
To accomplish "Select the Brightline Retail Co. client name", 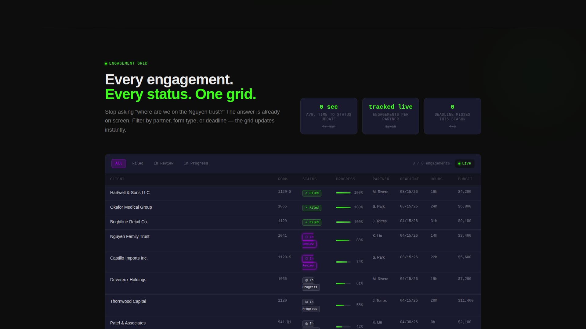I will point(129,222).
